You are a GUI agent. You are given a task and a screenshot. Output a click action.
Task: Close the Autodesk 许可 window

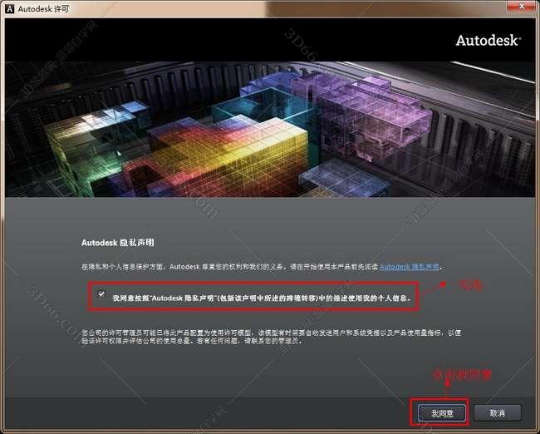coord(522,6)
